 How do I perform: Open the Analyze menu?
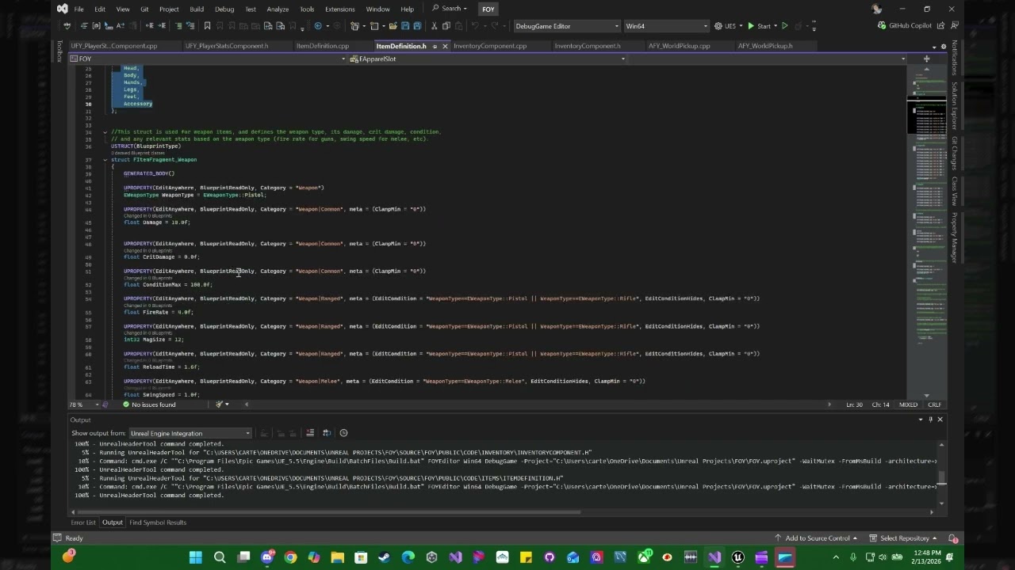point(278,9)
